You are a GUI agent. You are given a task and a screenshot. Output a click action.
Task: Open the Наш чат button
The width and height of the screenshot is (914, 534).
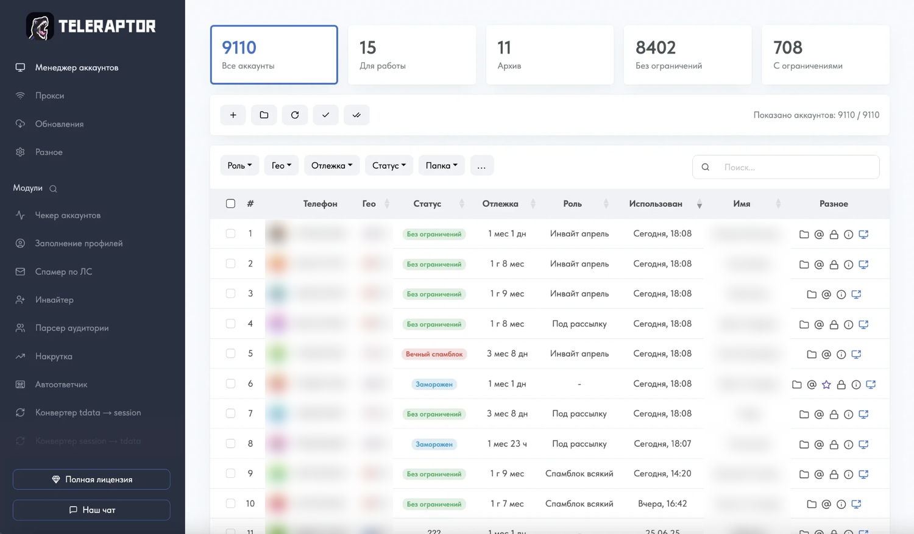click(91, 510)
